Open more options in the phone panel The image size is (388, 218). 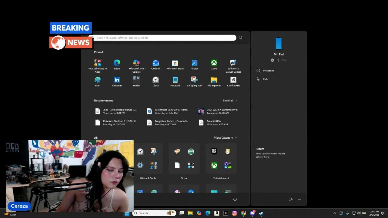pos(299,199)
